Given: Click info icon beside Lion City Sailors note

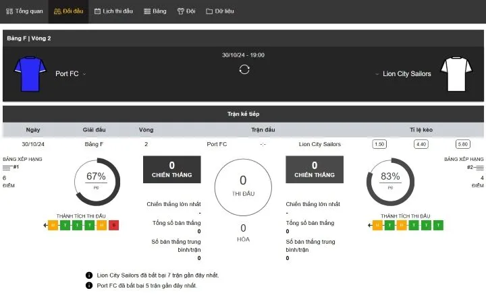Looking at the screenshot, I should pyautogui.click(x=89, y=275).
